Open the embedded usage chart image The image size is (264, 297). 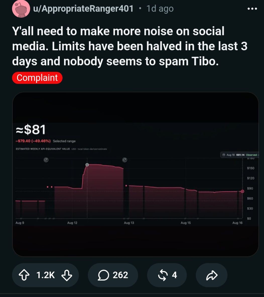(136, 174)
